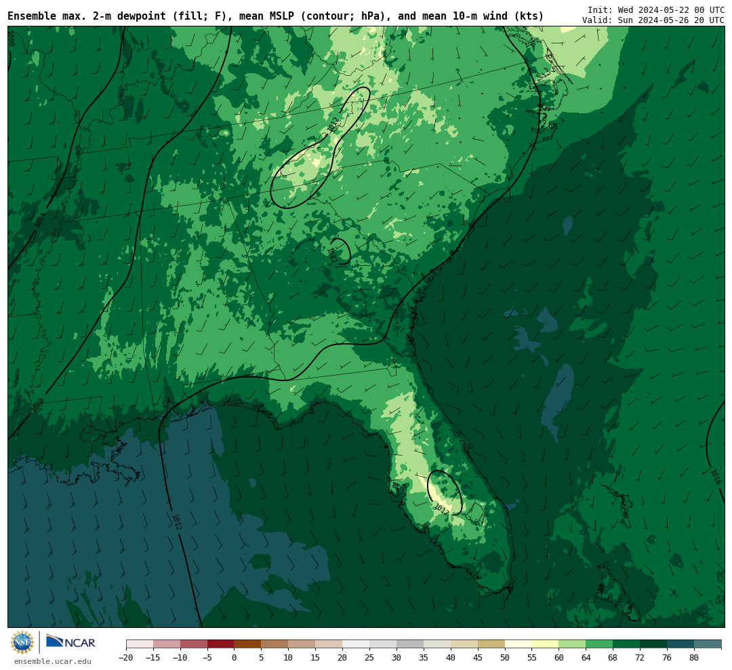732x670 pixels.
Task: Pick the pale yellow swatch between 50 and 55
Action: point(518,644)
